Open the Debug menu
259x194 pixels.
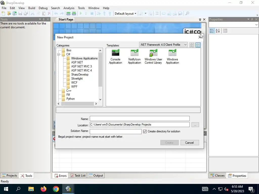click(43, 8)
